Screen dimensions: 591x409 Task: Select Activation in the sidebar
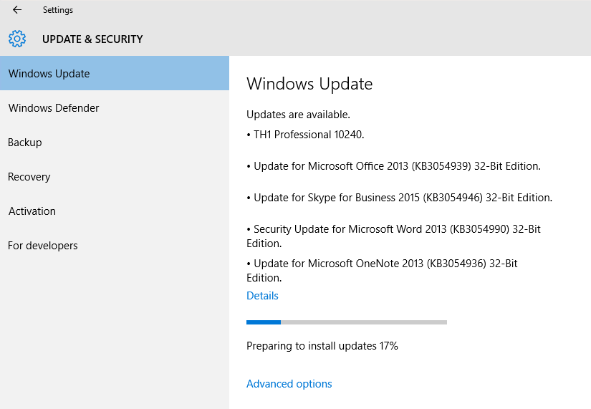pos(115,211)
